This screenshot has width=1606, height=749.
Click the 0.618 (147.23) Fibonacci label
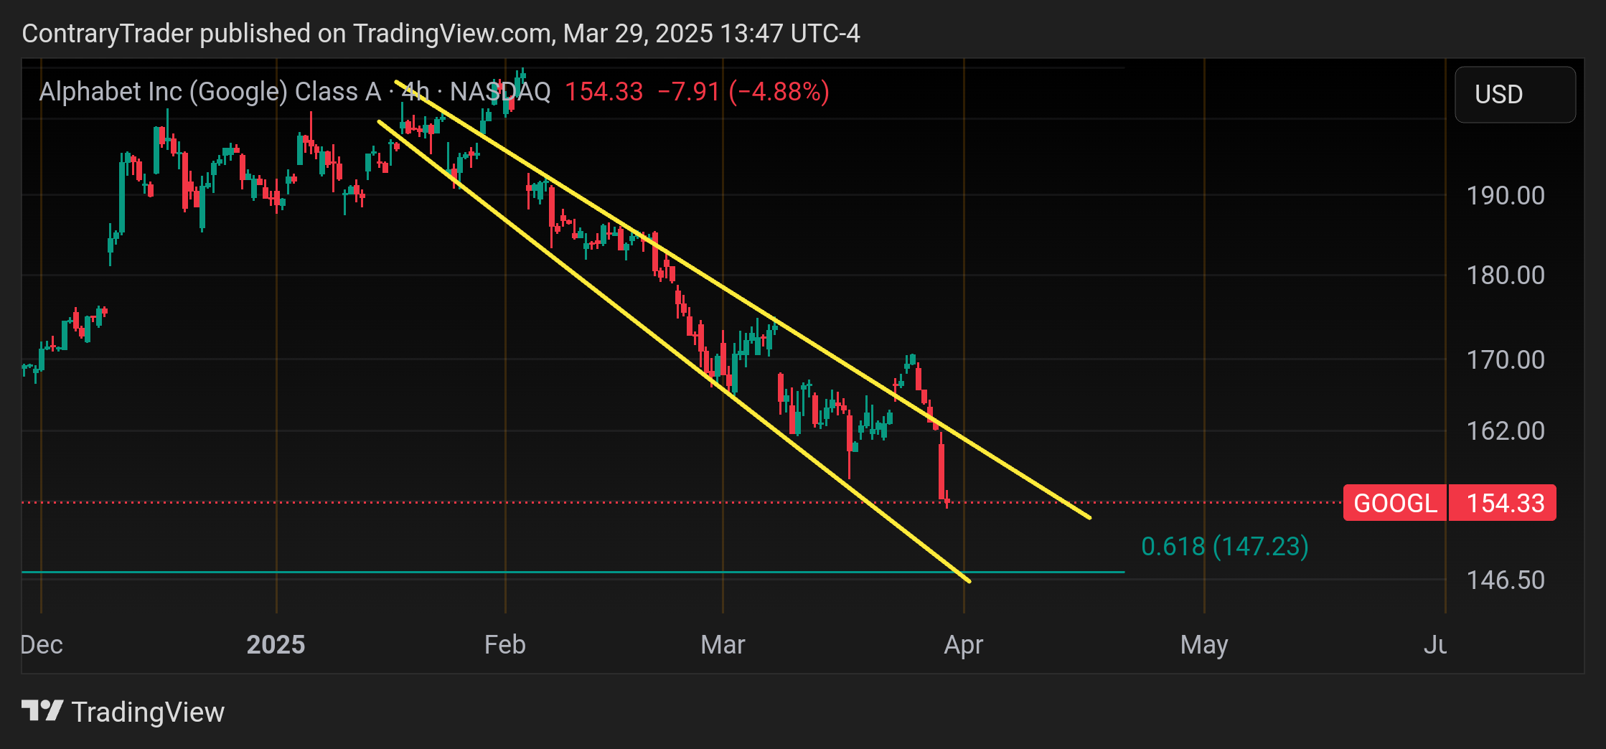[1225, 546]
